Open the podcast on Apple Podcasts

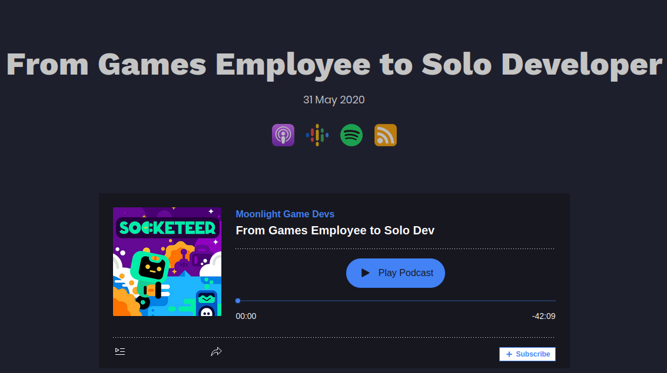click(283, 135)
